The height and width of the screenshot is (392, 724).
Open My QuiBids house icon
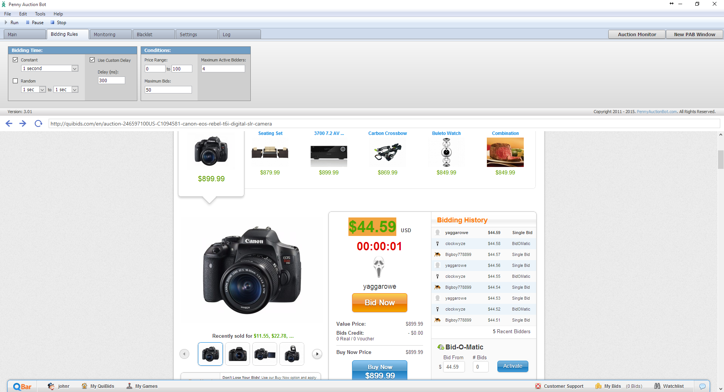click(x=84, y=386)
